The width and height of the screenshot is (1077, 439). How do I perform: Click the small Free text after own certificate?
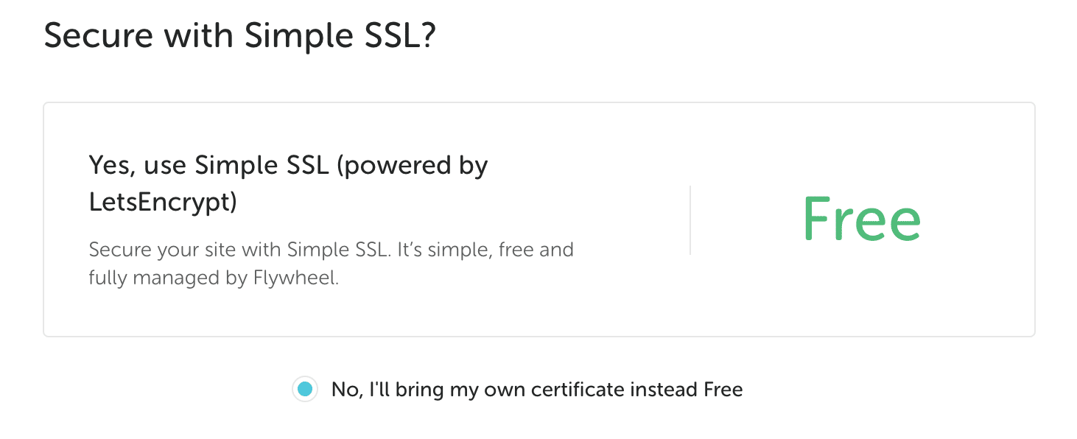[723, 390]
